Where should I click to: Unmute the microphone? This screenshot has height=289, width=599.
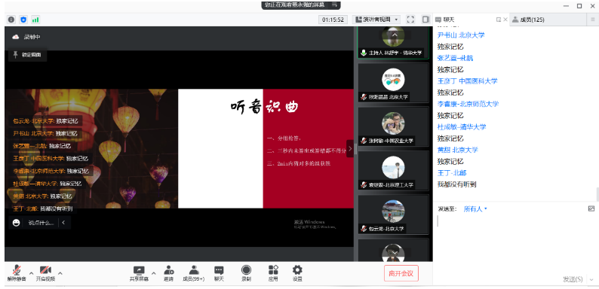coord(17,273)
